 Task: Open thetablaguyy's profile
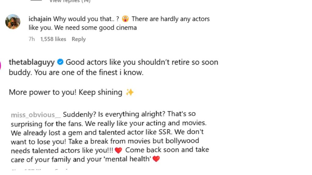point(32,63)
